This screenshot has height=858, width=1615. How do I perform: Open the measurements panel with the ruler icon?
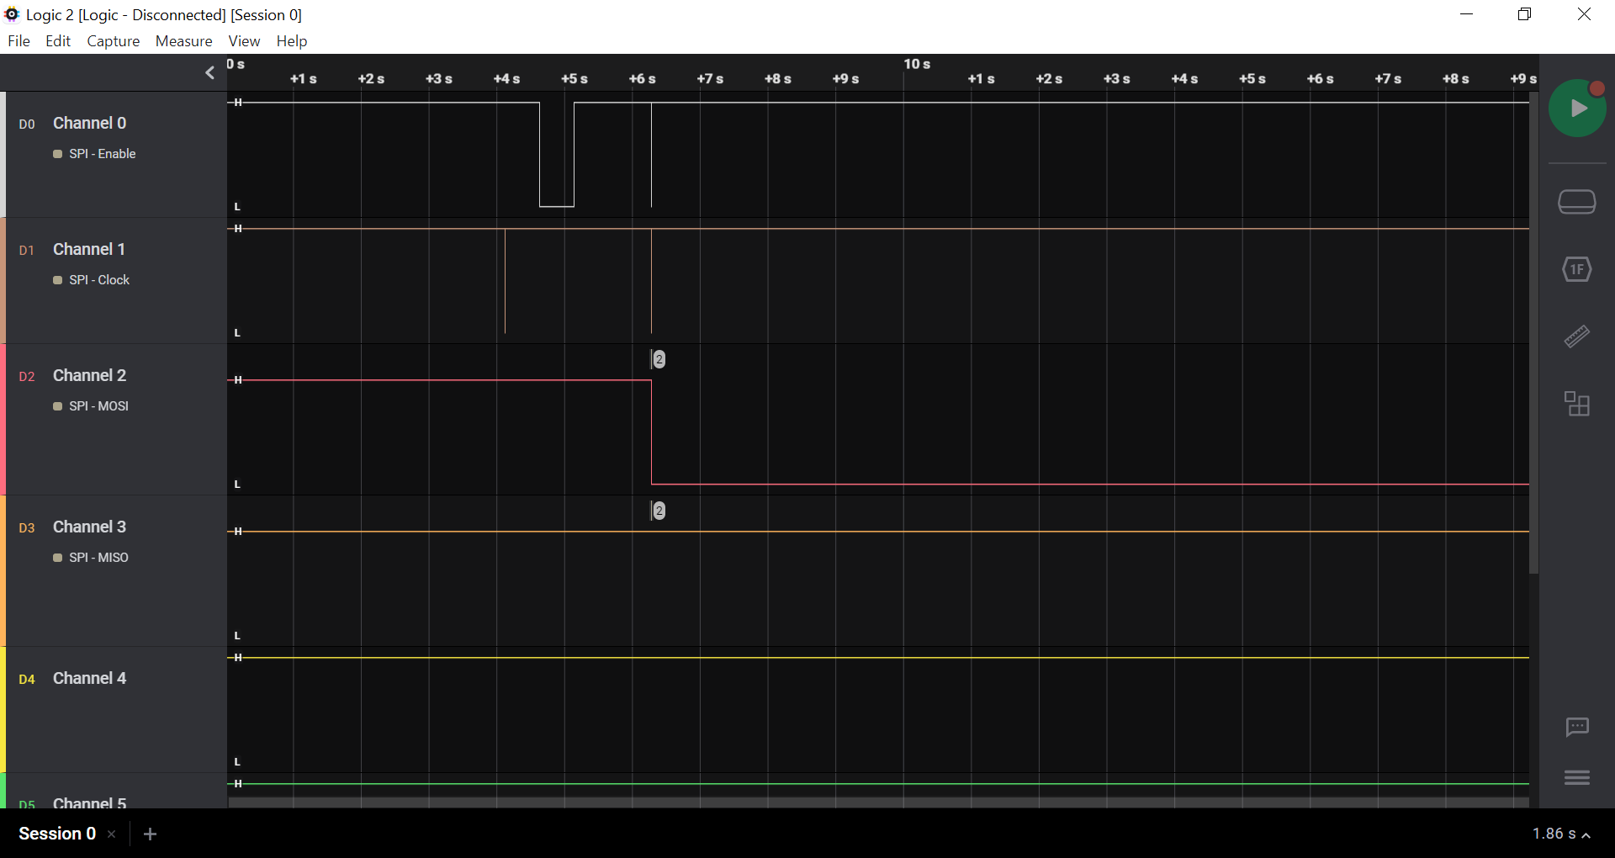(x=1578, y=336)
